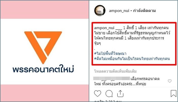Open the ampon_nui username in the header
Screen dimensions: 178x102
[119, 11]
